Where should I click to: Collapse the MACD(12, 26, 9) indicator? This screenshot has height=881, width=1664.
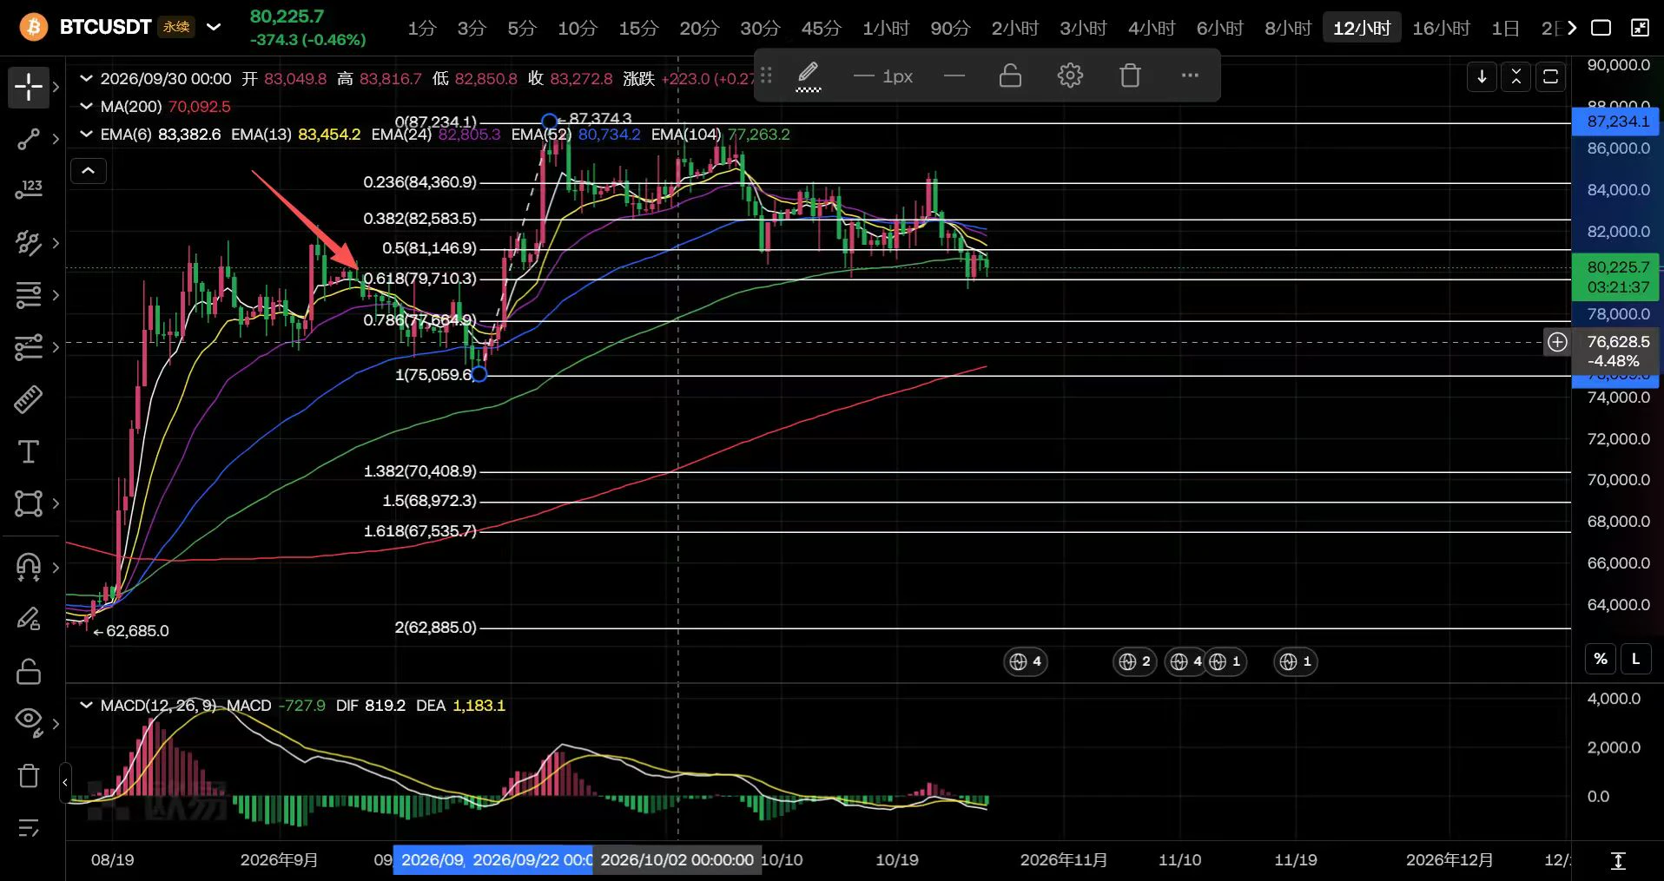(x=86, y=705)
